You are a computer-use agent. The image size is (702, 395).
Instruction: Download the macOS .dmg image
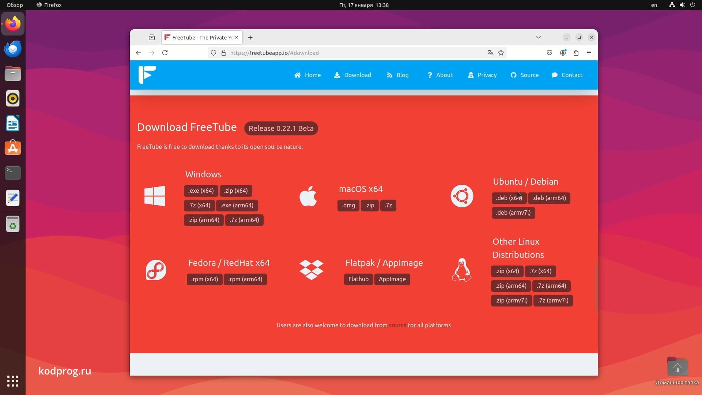click(x=348, y=205)
